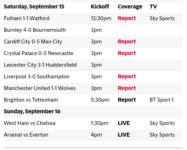Open LIVE coverage for Arsenal vs Everton
The height and width of the screenshot is (150, 187).
(124, 135)
